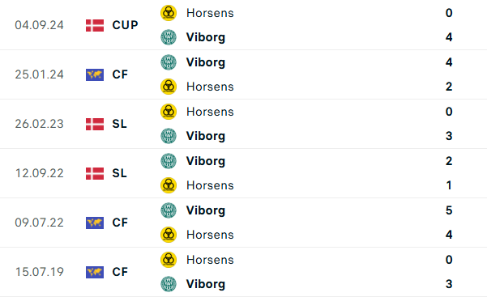
Task: Click Viborg crest in 15.07.19 match
Action: coord(169,284)
